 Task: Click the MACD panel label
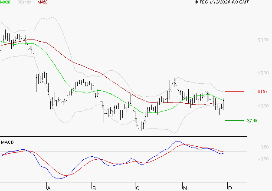[x=7, y=142]
